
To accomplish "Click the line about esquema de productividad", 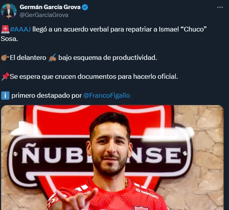I will point(79,58).
